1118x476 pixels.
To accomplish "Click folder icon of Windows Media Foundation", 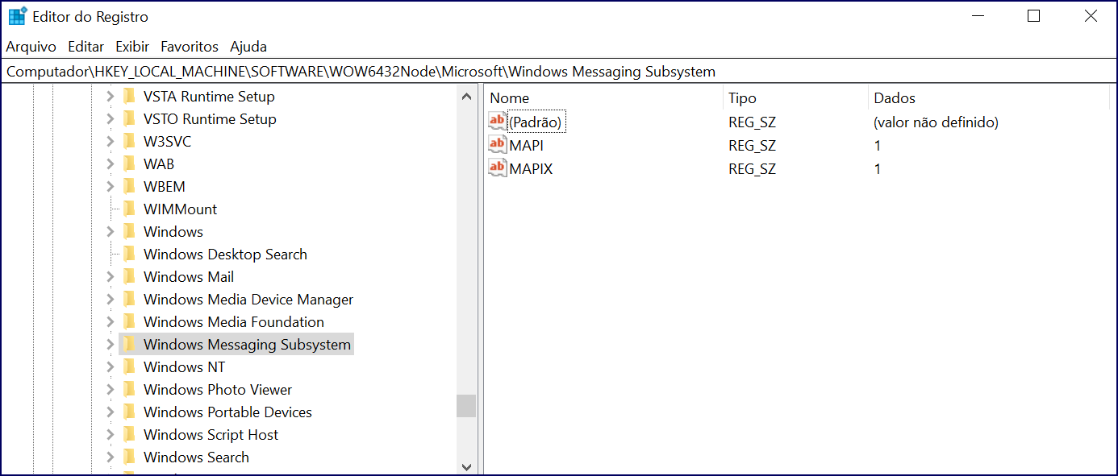I will tap(129, 321).
